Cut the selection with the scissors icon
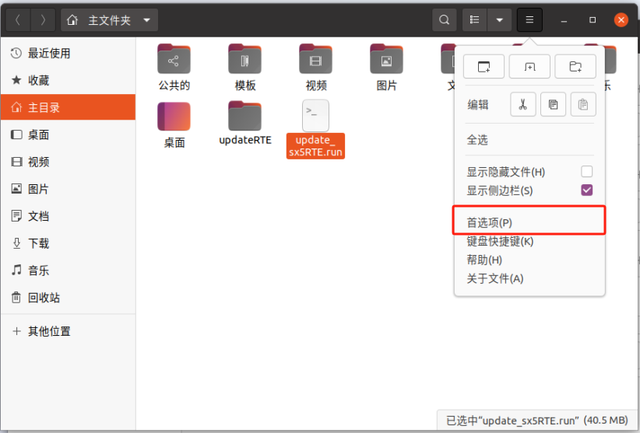The width and height of the screenshot is (640, 433). pyautogui.click(x=523, y=105)
